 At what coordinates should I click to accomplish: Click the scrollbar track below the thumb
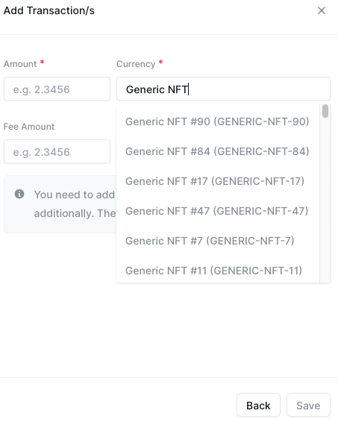[325, 199]
